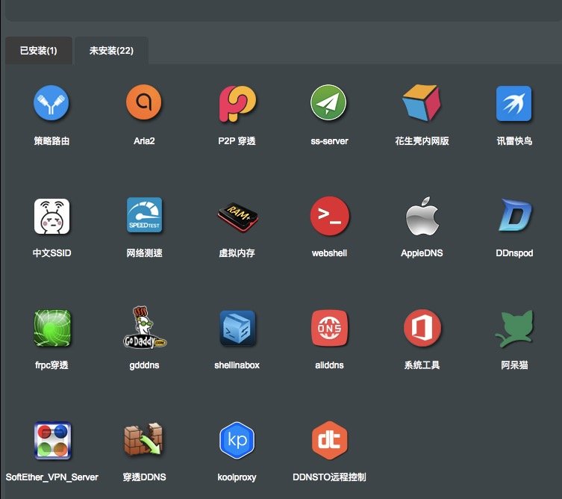Image resolution: width=562 pixels, height=499 pixels.
Task: Click the orange DDNSTO远程控制 icon
Action: pos(329,440)
